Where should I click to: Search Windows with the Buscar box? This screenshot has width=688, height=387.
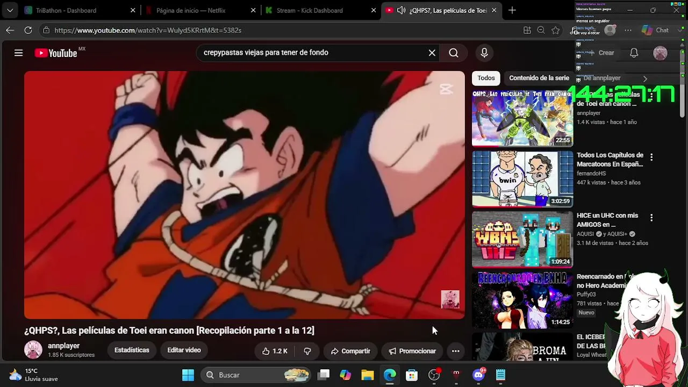(257, 375)
